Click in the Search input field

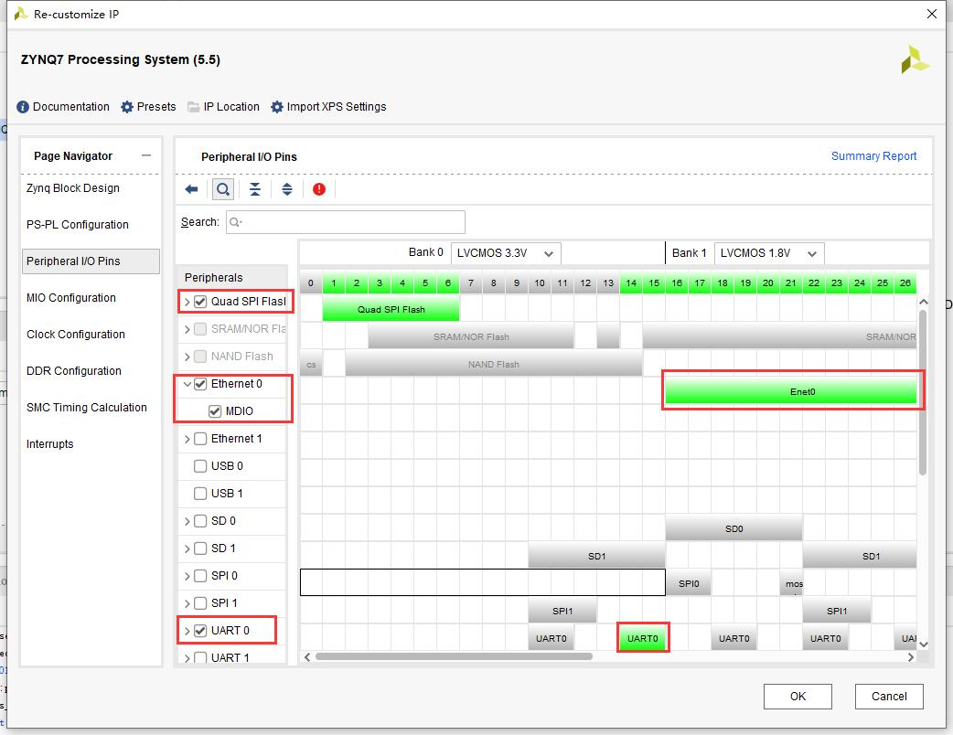345,222
